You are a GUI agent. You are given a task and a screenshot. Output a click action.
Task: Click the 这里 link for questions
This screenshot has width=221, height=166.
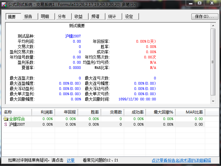(70, 160)
